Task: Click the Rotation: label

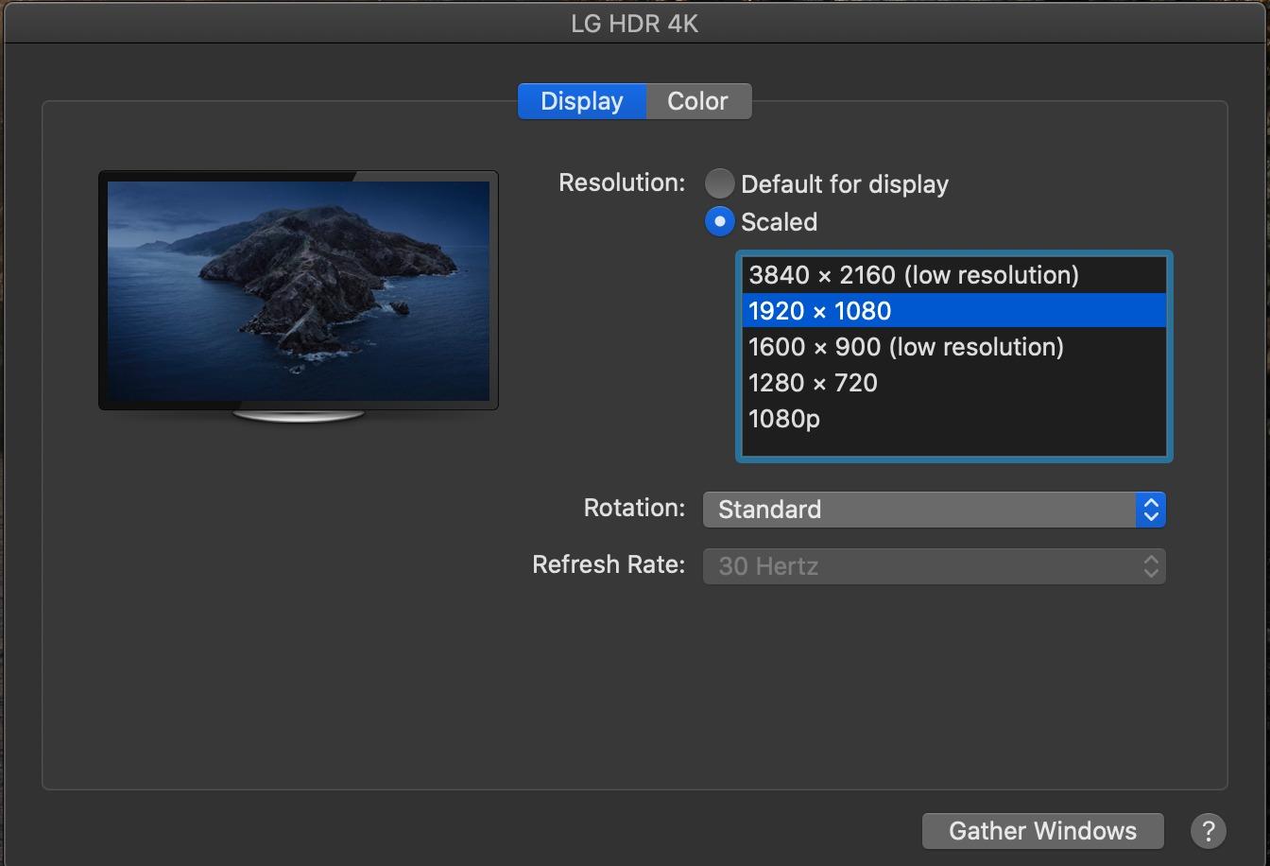Action: click(634, 508)
